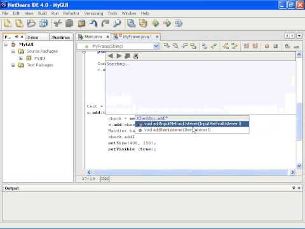Close the MyFrame.java tab
Screen dimensions: 305x229
point(157,37)
